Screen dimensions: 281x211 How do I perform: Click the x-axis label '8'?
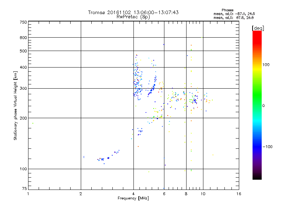pos(186,194)
